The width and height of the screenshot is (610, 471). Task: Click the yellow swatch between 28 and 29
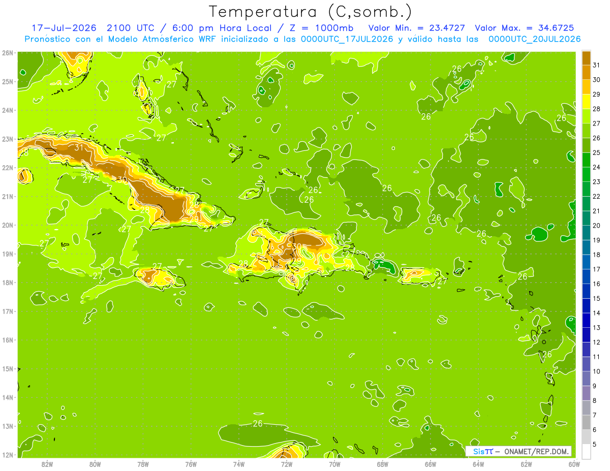(x=586, y=102)
